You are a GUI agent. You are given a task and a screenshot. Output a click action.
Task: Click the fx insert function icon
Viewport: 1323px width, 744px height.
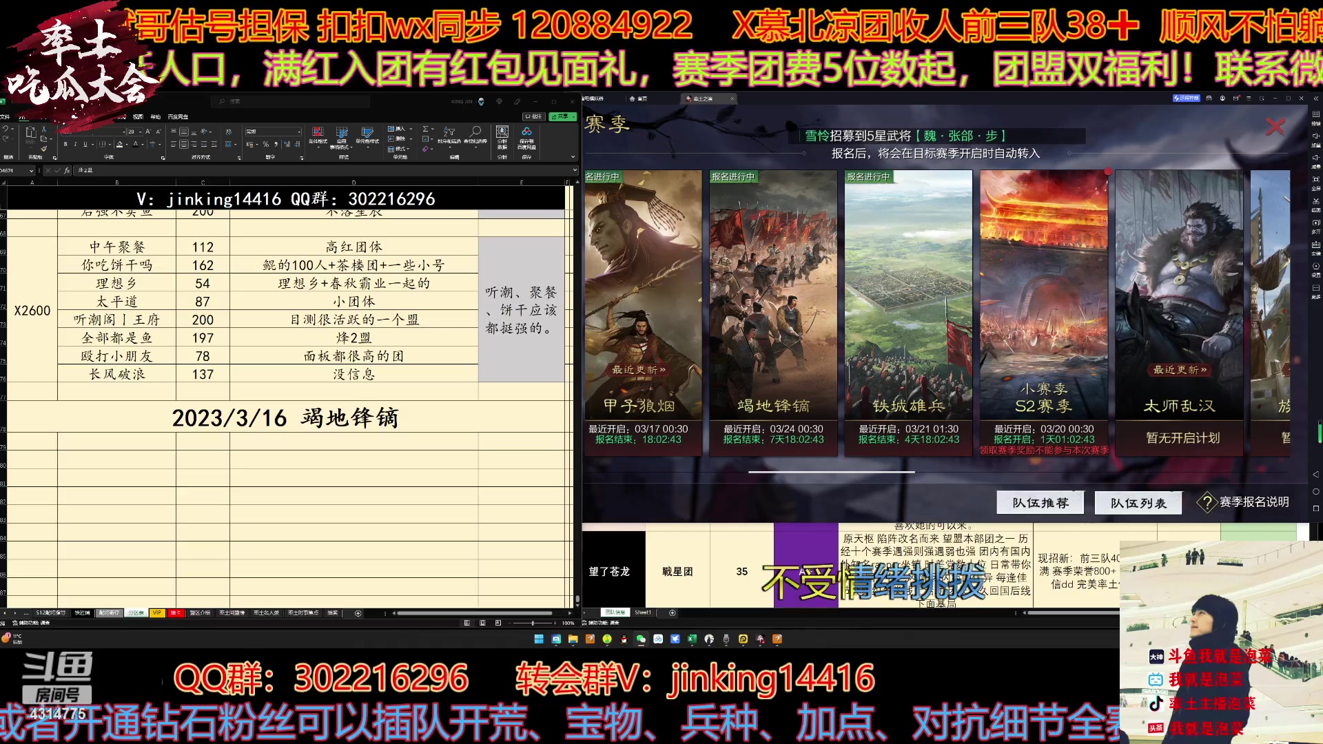point(67,170)
